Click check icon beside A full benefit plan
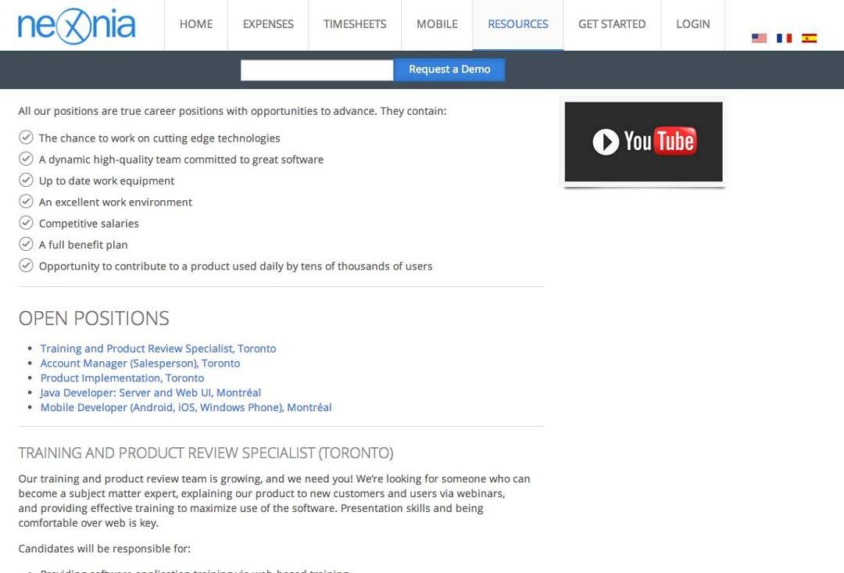 point(26,244)
